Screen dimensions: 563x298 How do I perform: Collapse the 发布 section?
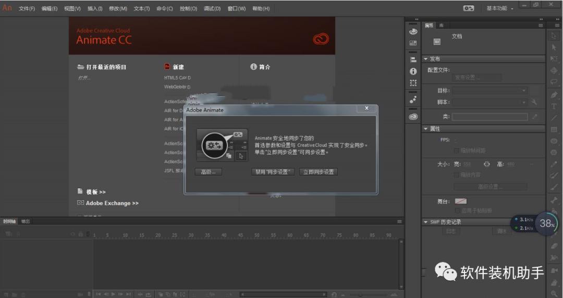[x=426, y=59]
